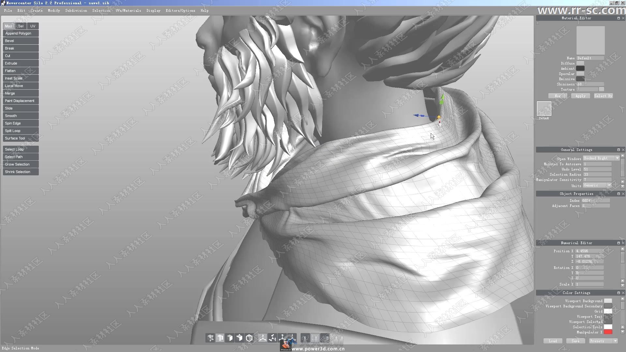Switch to the UV tab
The image size is (626, 352).
pos(33,26)
